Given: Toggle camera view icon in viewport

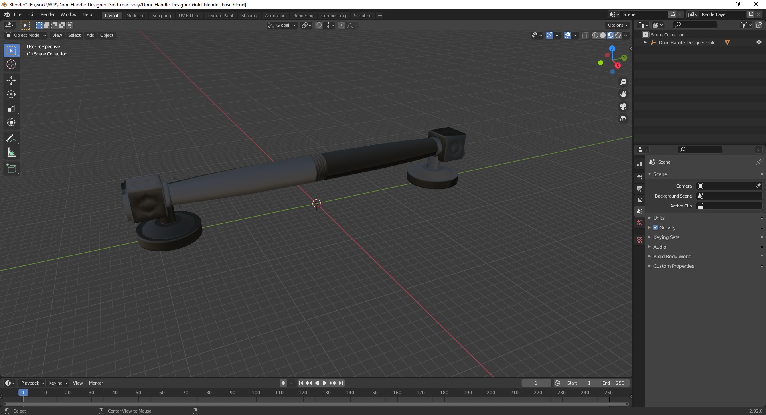Looking at the screenshot, I should (x=623, y=107).
